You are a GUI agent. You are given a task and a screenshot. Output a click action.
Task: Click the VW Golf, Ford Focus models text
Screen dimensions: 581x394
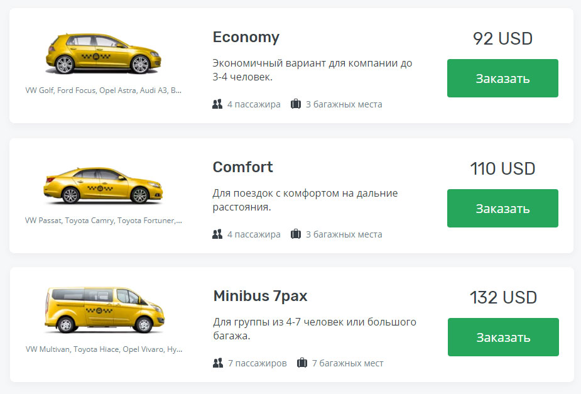tap(104, 90)
